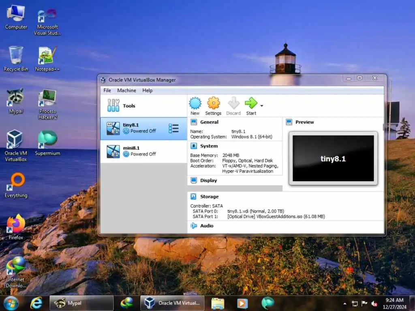This screenshot has height=311, width=415.
Task: Click the General section header
Action: (209, 122)
